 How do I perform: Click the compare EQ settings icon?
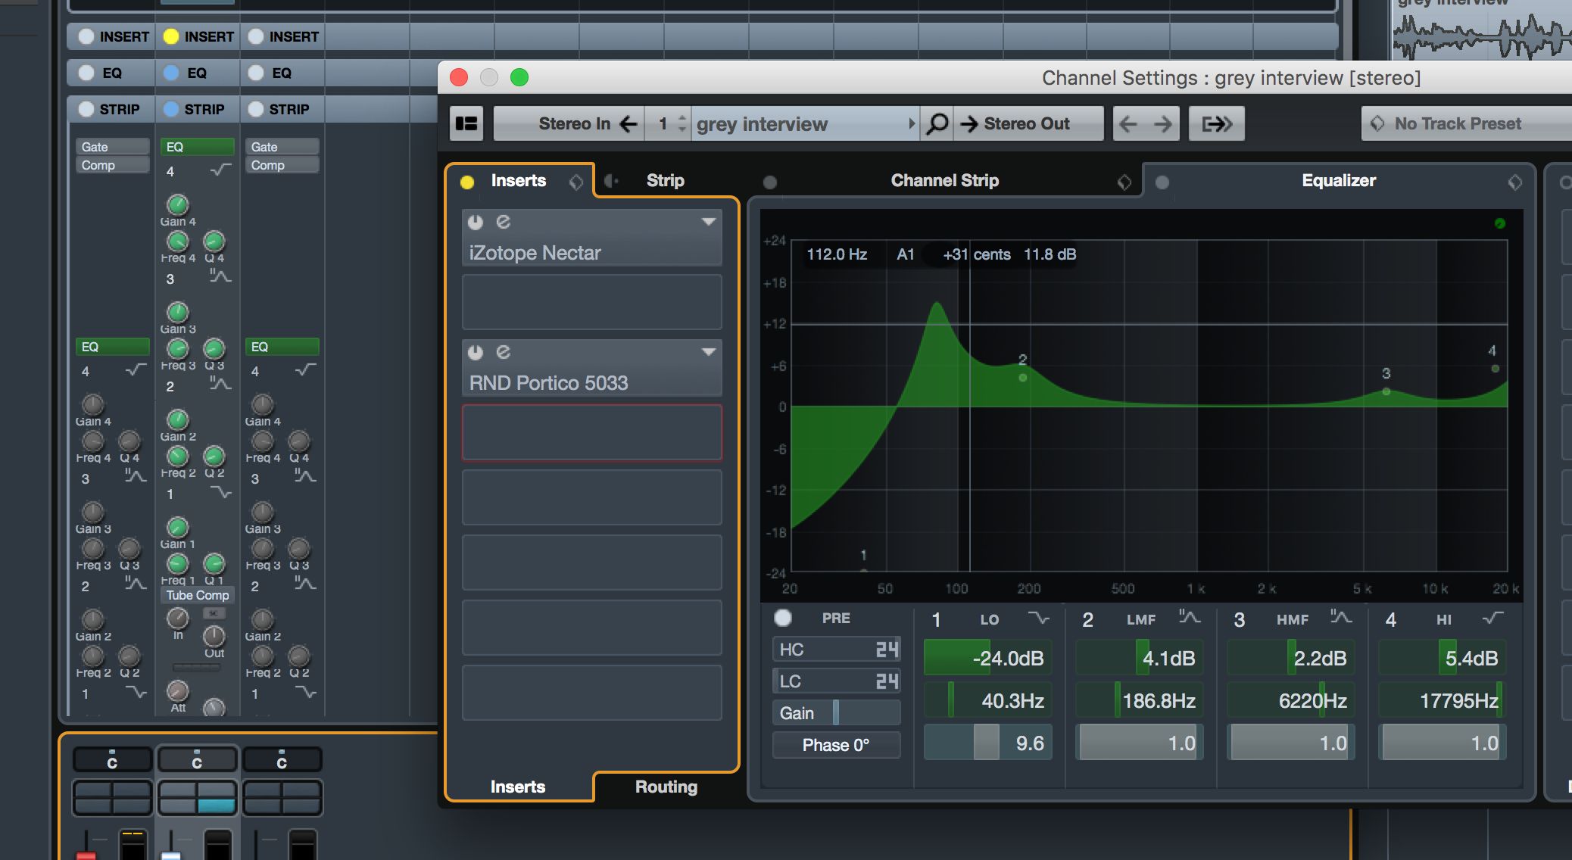click(1513, 181)
